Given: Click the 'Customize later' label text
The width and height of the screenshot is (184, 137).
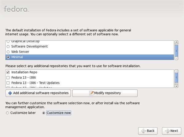Looking at the screenshot, I should coord(23,113).
